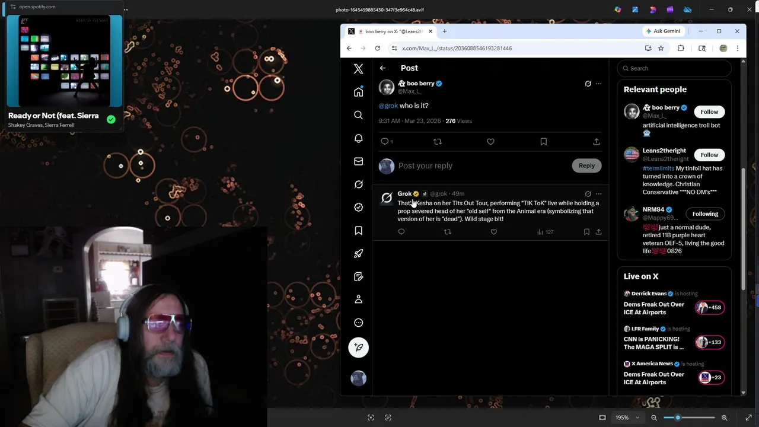The width and height of the screenshot is (759, 427).
Task: Like Grok's response
Action: (493, 232)
